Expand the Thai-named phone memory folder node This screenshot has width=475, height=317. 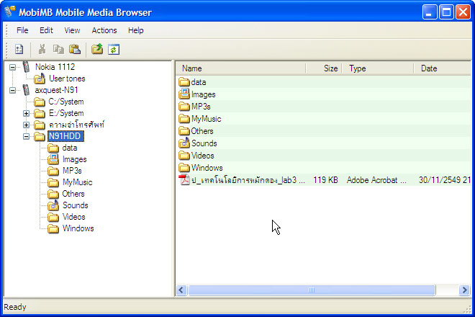(27, 125)
